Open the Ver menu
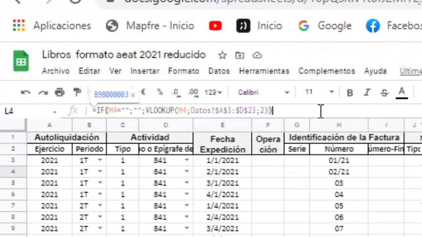The width and height of the screenshot is (422, 237). pyautogui.click(x=115, y=71)
